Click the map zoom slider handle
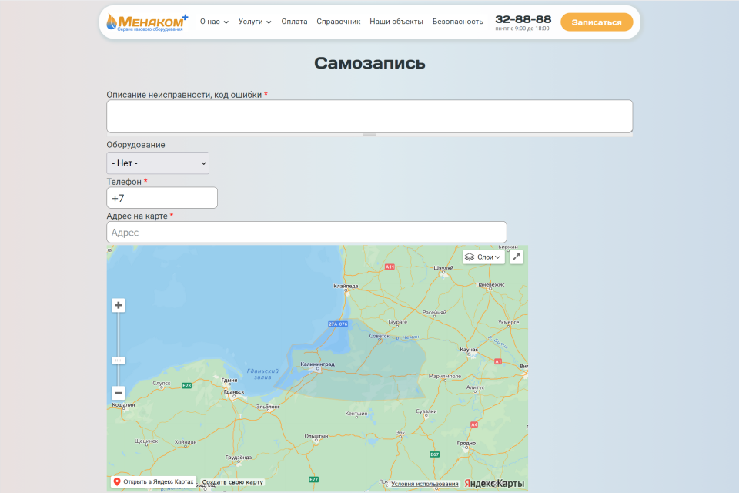739x493 pixels. [x=119, y=360]
